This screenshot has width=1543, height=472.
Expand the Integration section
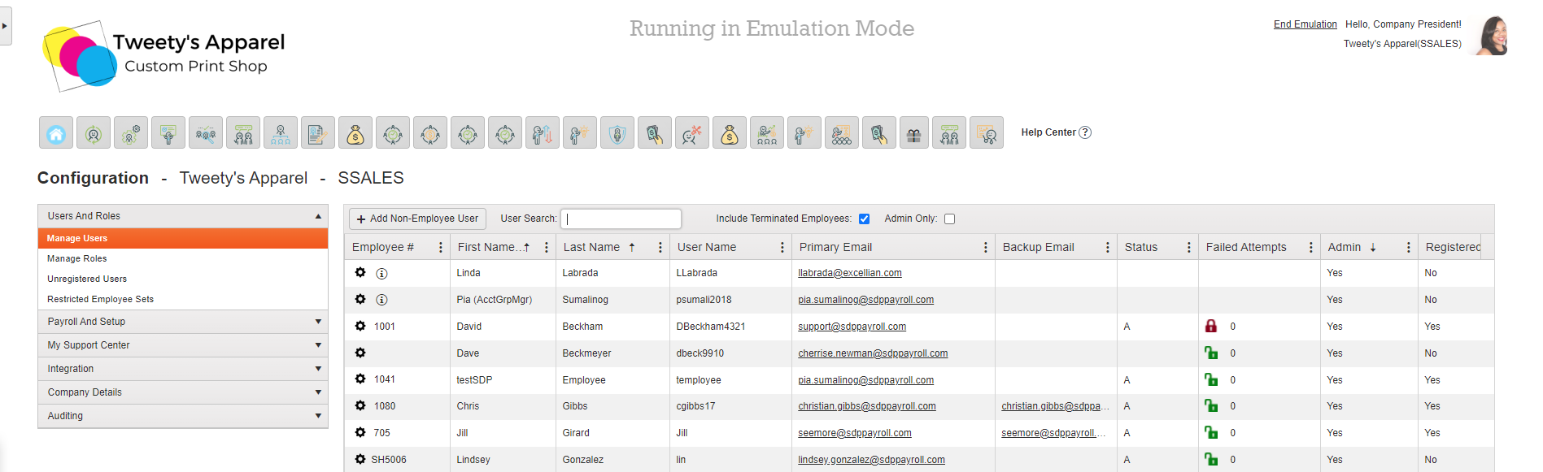click(x=182, y=369)
